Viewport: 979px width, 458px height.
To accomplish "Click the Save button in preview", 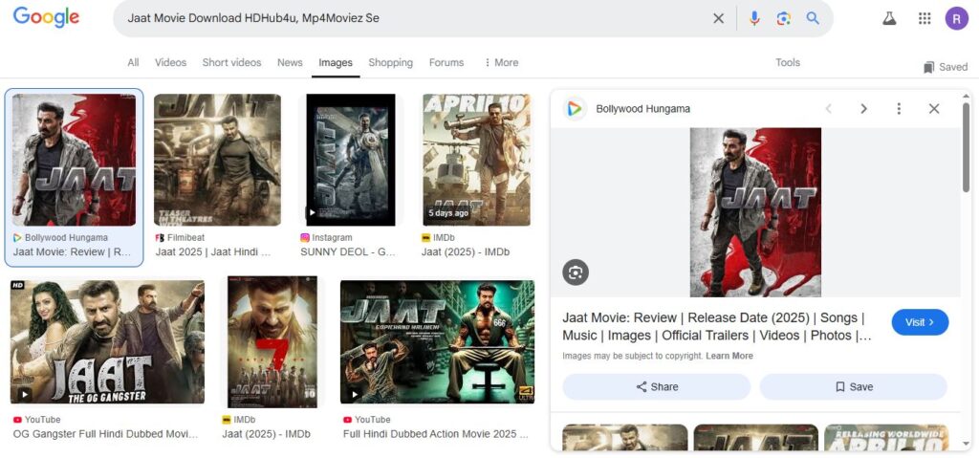I will [854, 387].
